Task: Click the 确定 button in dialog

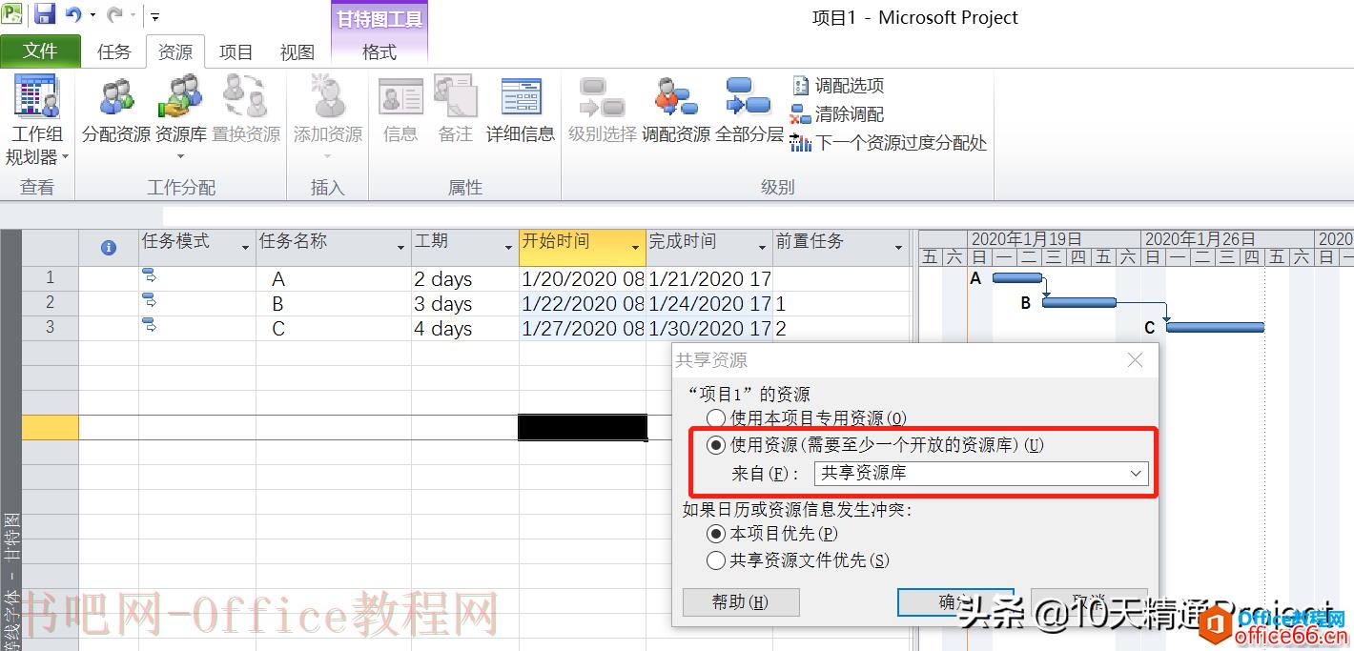Action: (x=955, y=601)
